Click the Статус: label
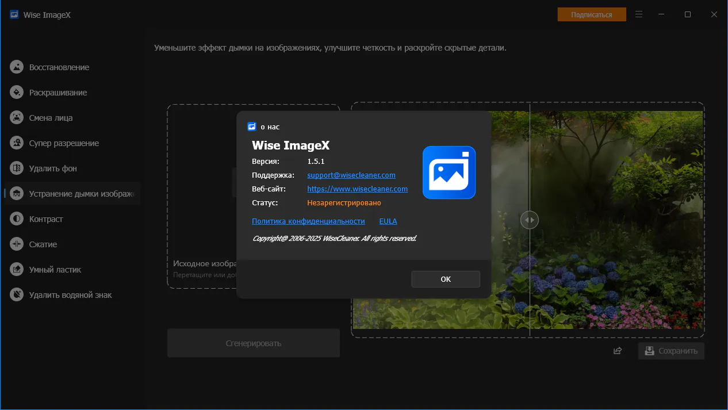 265,202
